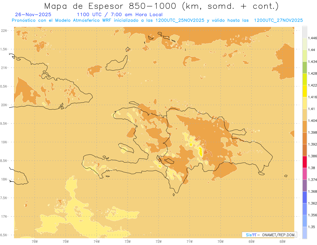Click the latitude label '21N'
Screen dimensions: 317x245
4,68
